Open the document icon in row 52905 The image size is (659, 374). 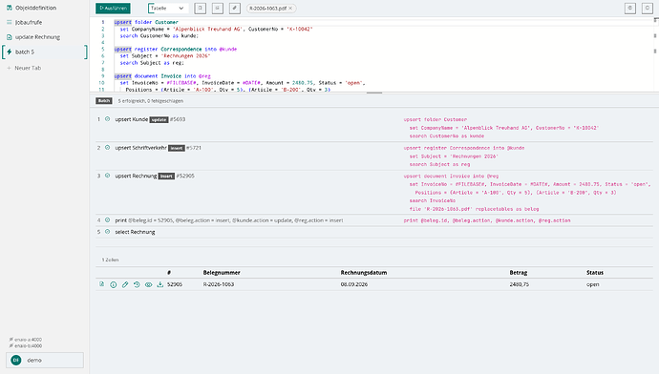tap(101, 284)
